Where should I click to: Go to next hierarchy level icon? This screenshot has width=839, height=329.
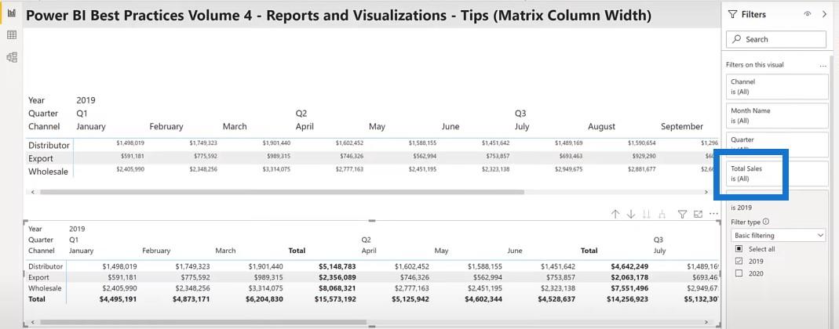point(647,214)
